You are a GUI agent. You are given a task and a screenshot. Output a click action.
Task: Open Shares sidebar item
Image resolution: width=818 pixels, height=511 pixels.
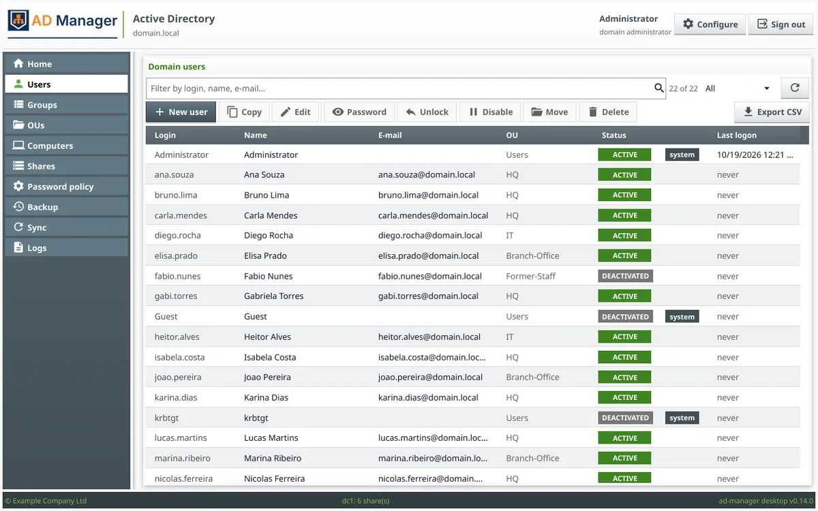click(65, 166)
